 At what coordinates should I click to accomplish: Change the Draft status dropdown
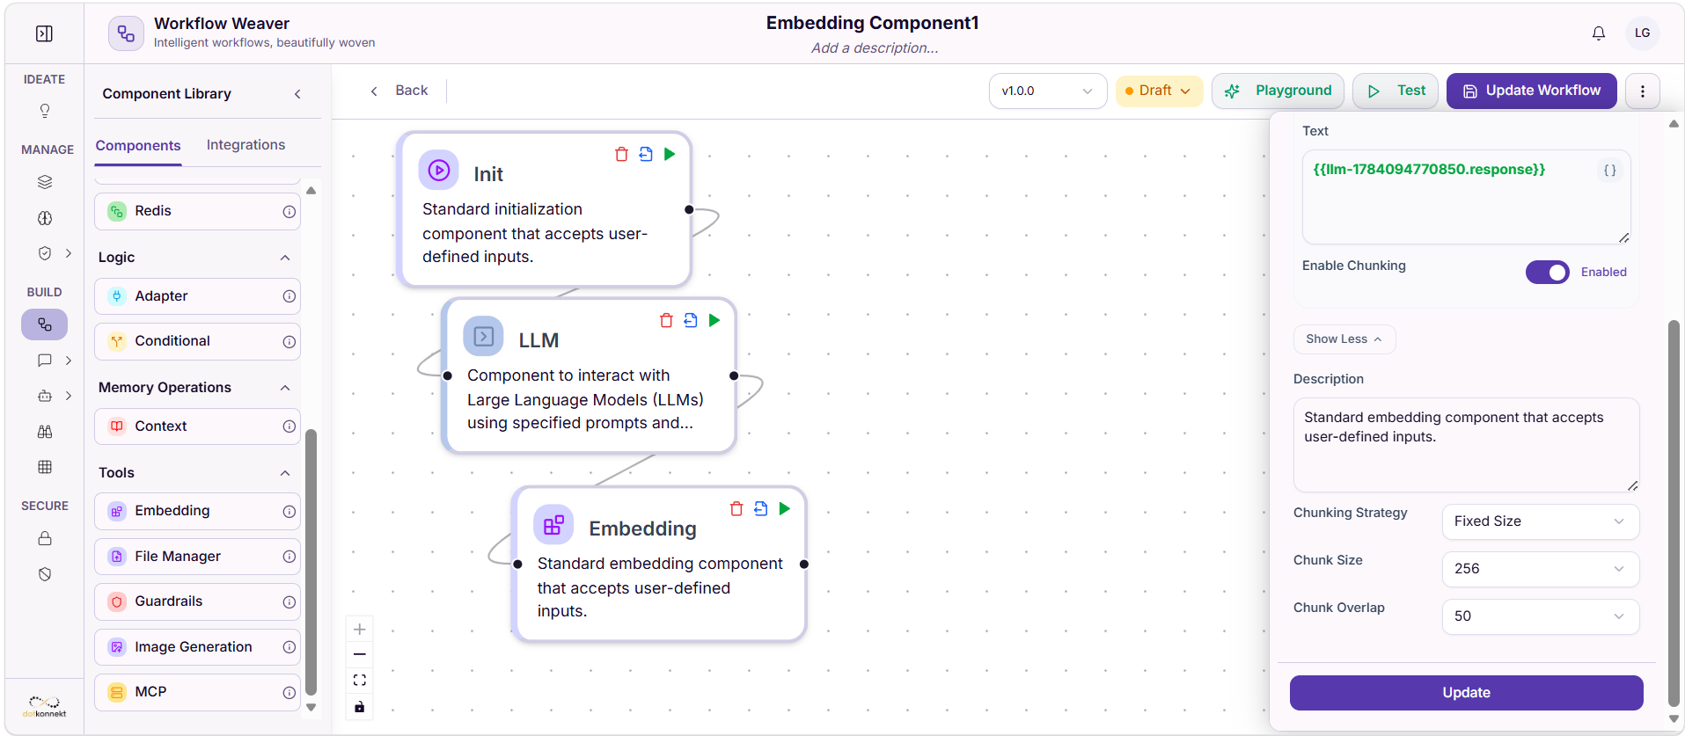point(1159,91)
